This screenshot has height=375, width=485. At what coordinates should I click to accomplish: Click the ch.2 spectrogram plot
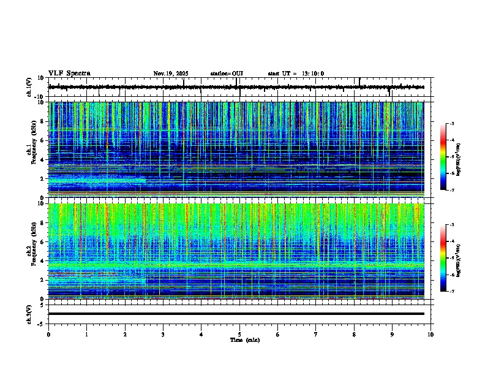(x=236, y=251)
